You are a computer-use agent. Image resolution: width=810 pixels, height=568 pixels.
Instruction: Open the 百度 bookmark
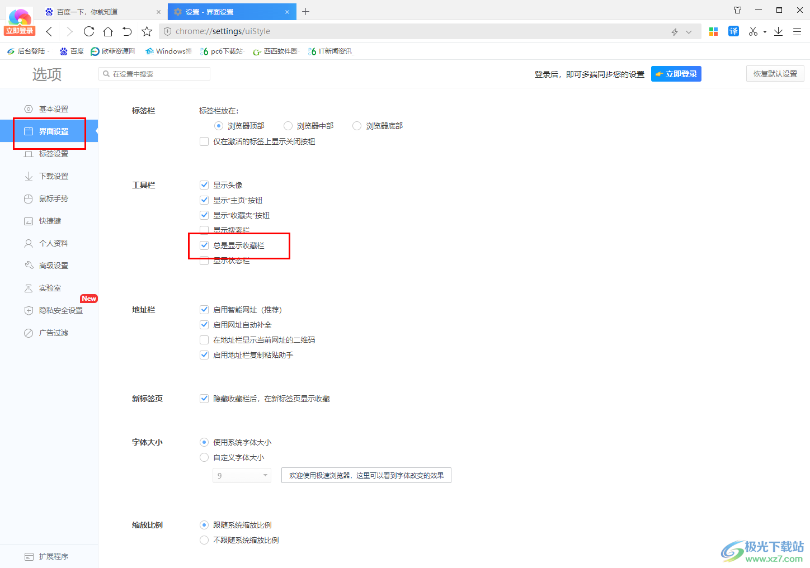tap(72, 51)
